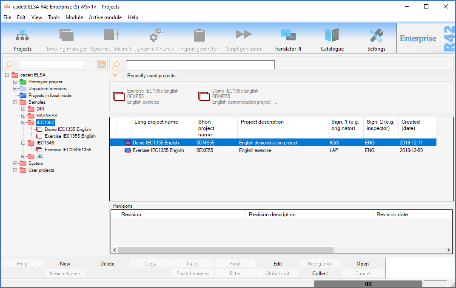
Task: Sort by Long project name column
Action: pyautogui.click(x=163, y=128)
